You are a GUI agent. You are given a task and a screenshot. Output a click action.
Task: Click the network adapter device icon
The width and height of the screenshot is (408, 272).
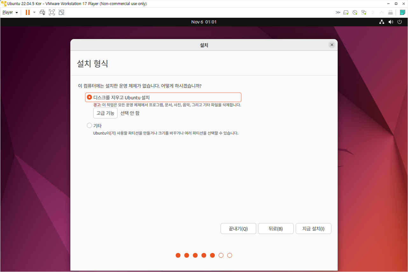tap(364, 12)
